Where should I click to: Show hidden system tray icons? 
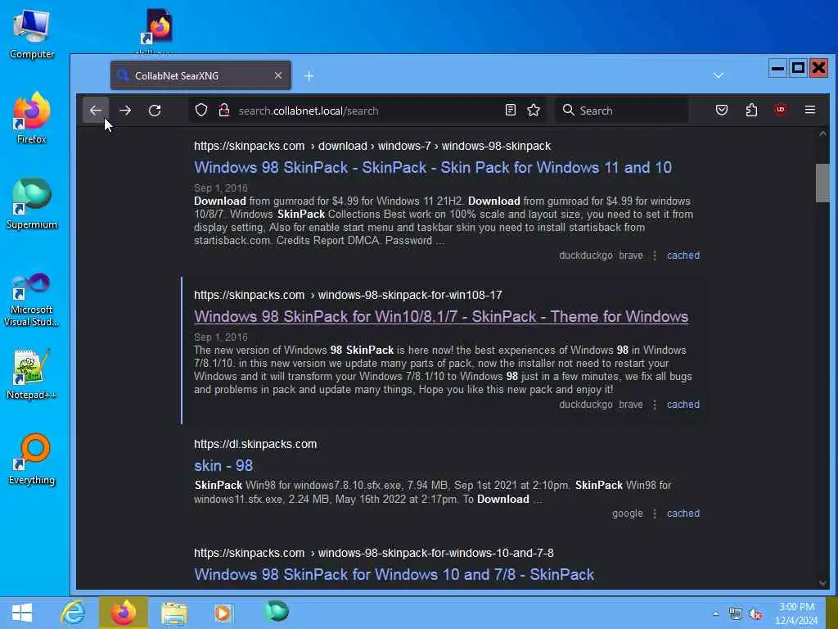coord(715,613)
